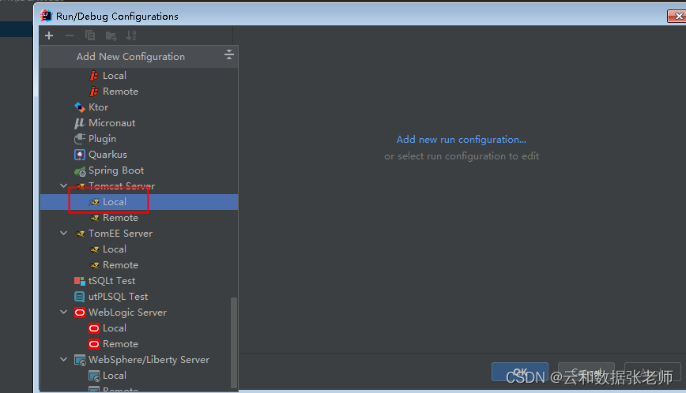Click the TomEE Server label

pyautogui.click(x=120, y=234)
